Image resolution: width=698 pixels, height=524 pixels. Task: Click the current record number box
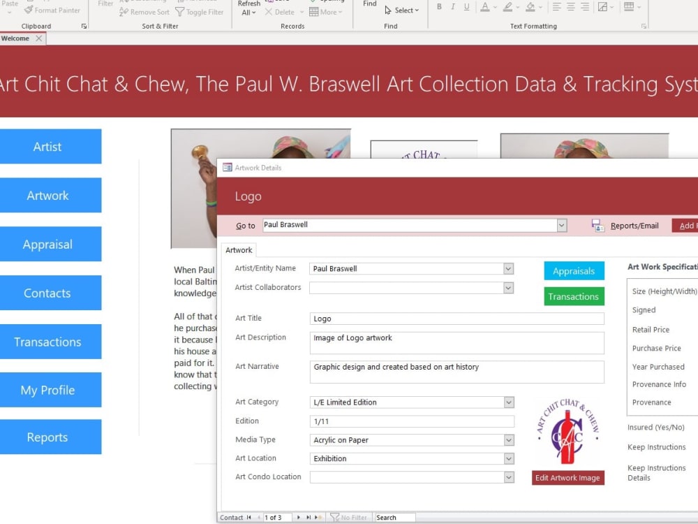pyautogui.click(x=278, y=517)
